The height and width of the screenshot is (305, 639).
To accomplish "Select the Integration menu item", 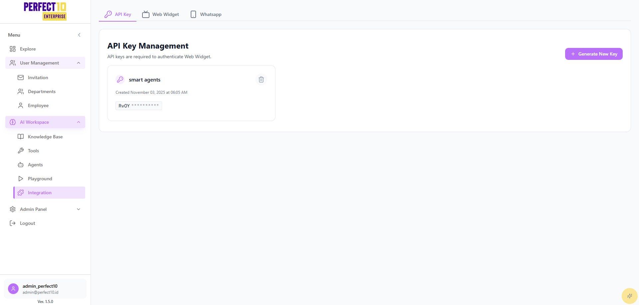I will (49, 193).
